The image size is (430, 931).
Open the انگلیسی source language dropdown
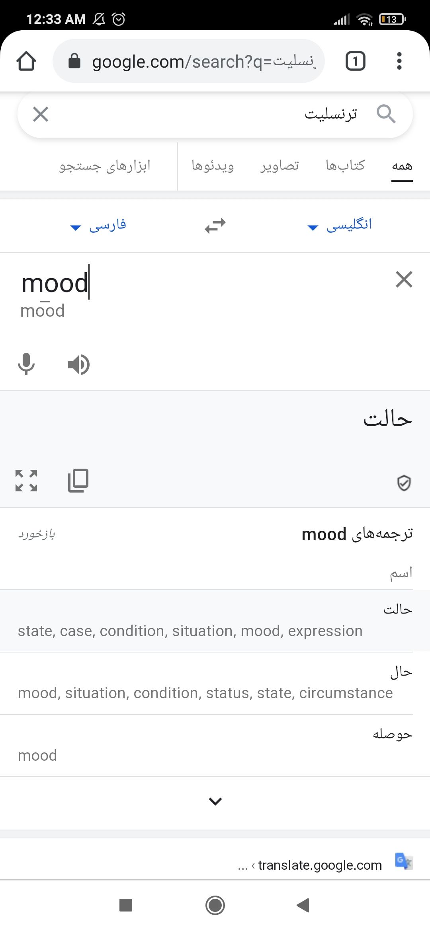point(340,225)
